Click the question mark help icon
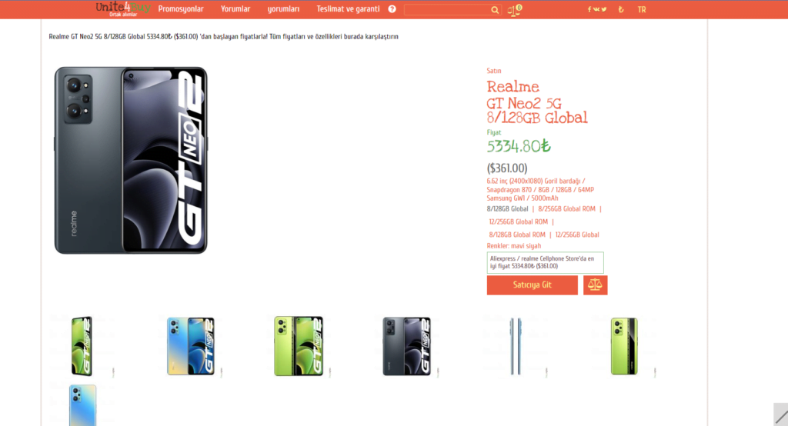The height and width of the screenshot is (426, 788). click(392, 9)
